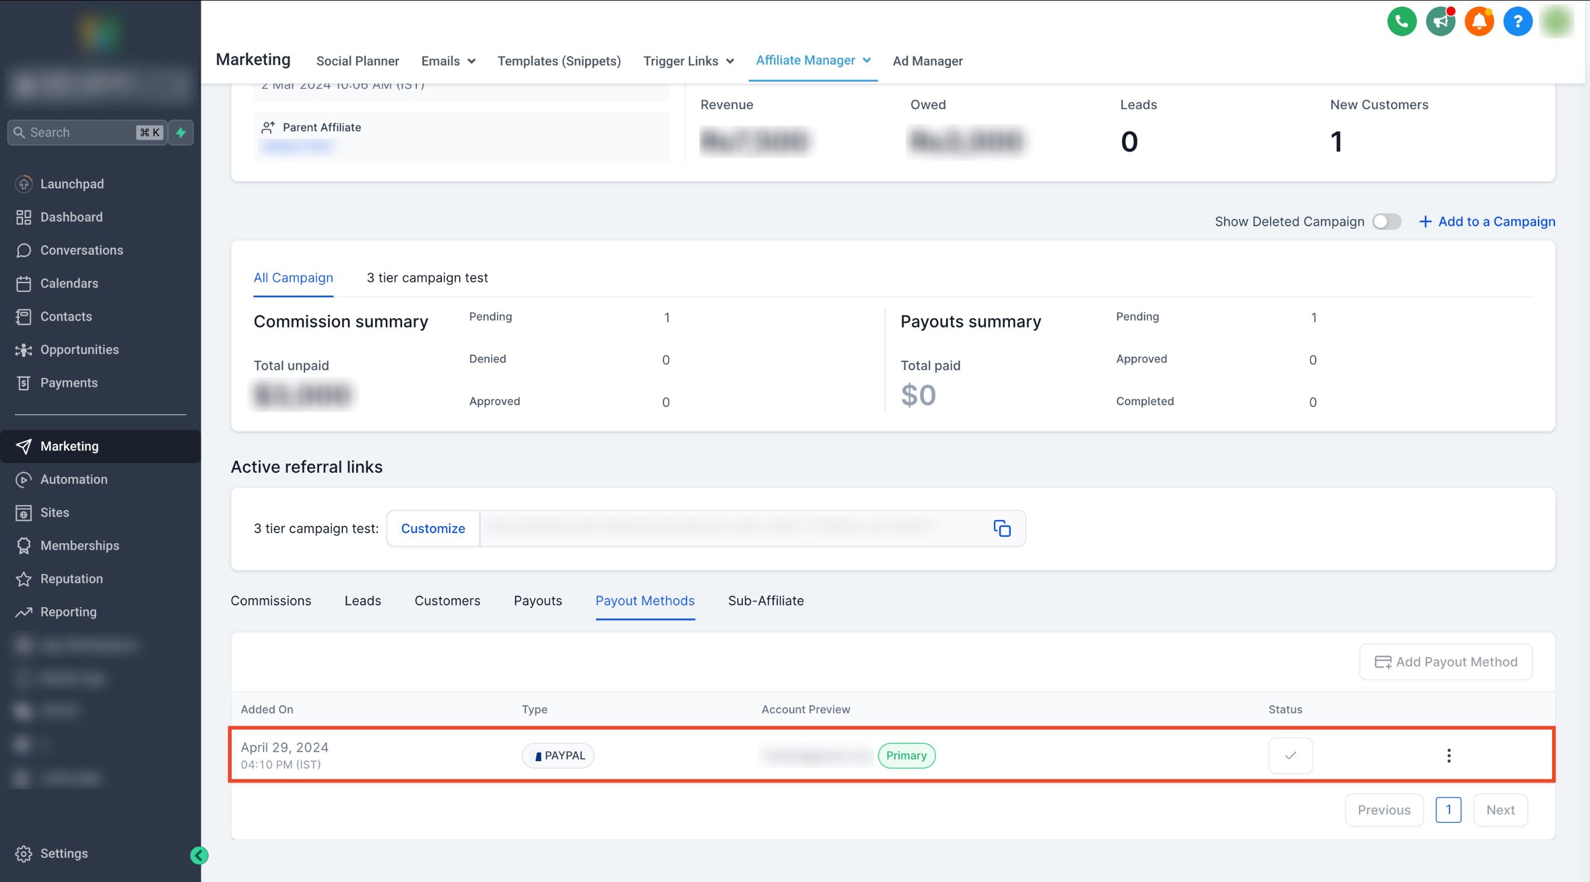This screenshot has height=882, width=1590.
Task: Select the 3 tier campaign test tab
Action: coord(427,278)
